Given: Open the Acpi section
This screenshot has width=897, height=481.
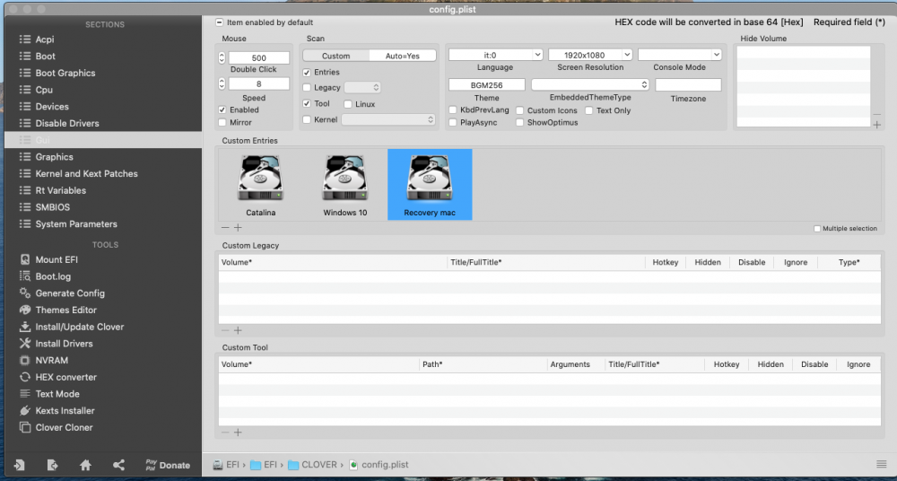Looking at the screenshot, I should click(x=45, y=39).
